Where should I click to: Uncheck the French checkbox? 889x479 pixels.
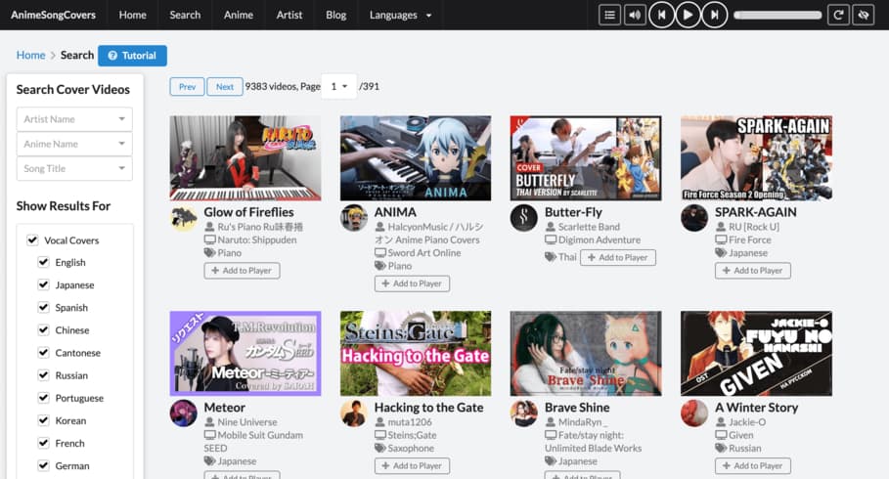[43, 443]
